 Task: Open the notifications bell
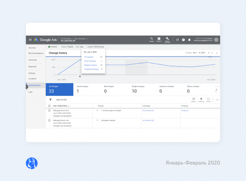pyautogui.click(x=189, y=40)
